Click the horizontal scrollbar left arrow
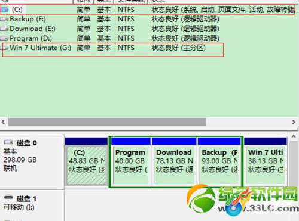 (3, 122)
